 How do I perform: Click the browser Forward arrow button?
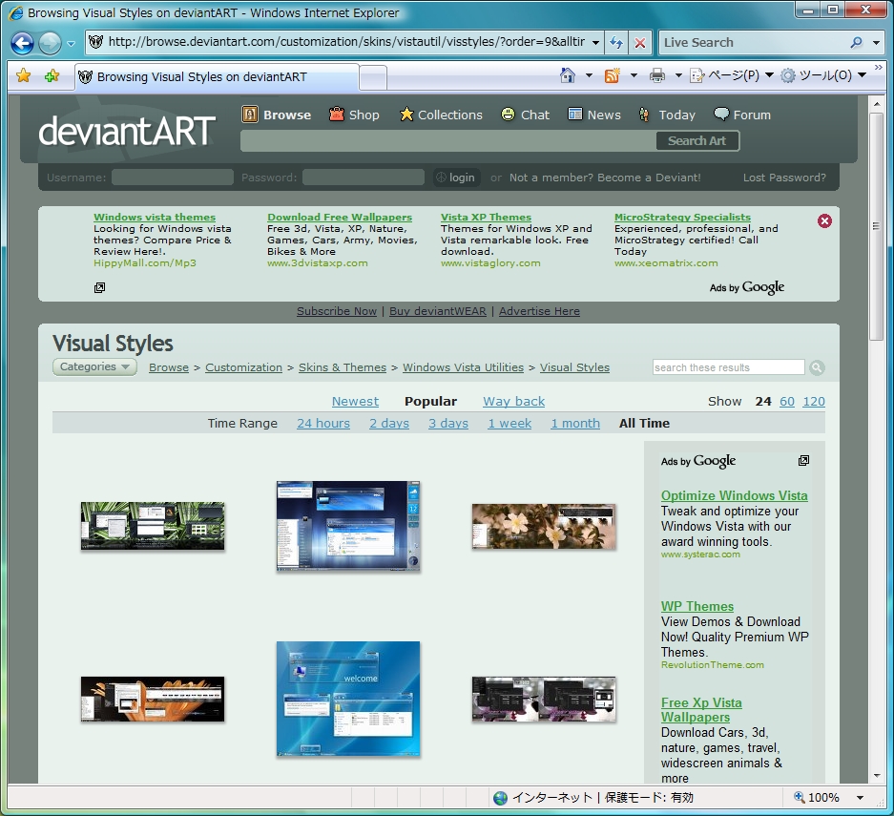tap(51, 43)
